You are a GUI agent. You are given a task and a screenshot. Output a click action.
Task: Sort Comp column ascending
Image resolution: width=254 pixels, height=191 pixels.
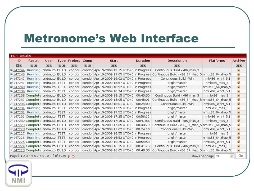click(x=89, y=66)
